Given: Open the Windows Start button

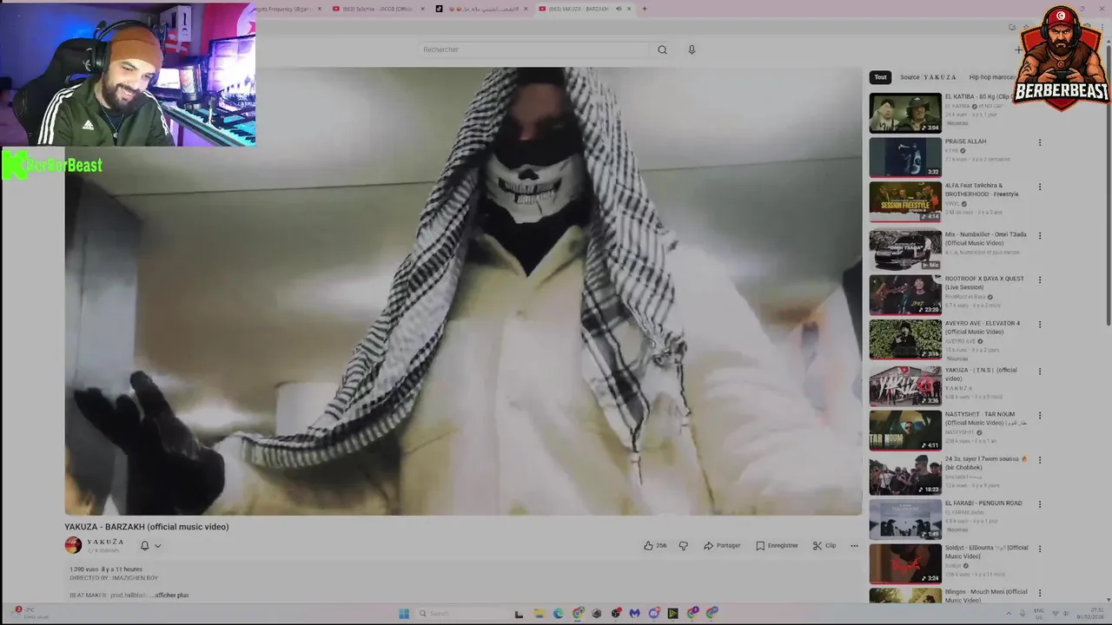Looking at the screenshot, I should pos(404,613).
